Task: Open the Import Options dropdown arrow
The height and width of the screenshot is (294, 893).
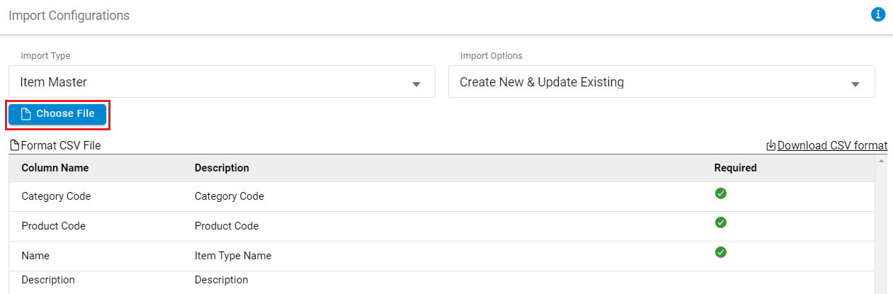Action: coord(855,84)
